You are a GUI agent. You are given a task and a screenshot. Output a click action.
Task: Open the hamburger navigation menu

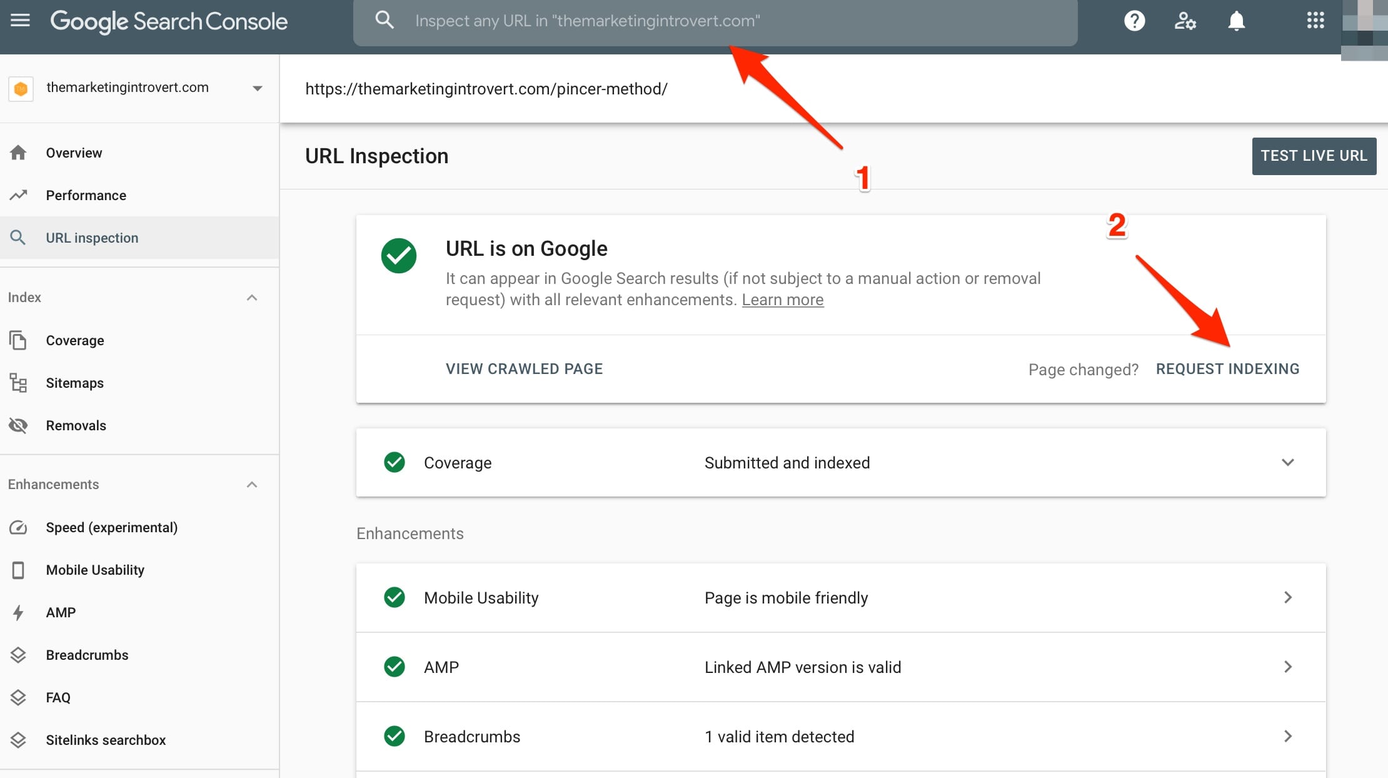[x=20, y=20]
